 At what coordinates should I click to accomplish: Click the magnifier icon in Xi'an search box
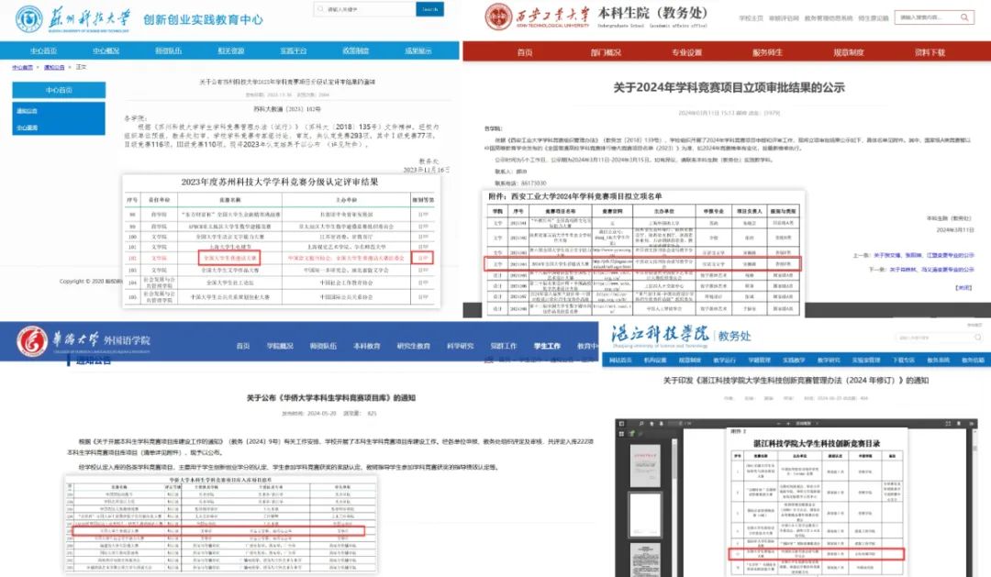(x=964, y=17)
